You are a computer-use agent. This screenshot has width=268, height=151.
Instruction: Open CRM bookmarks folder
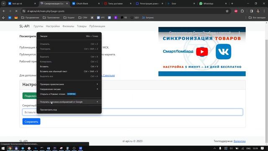click(x=83, y=18)
